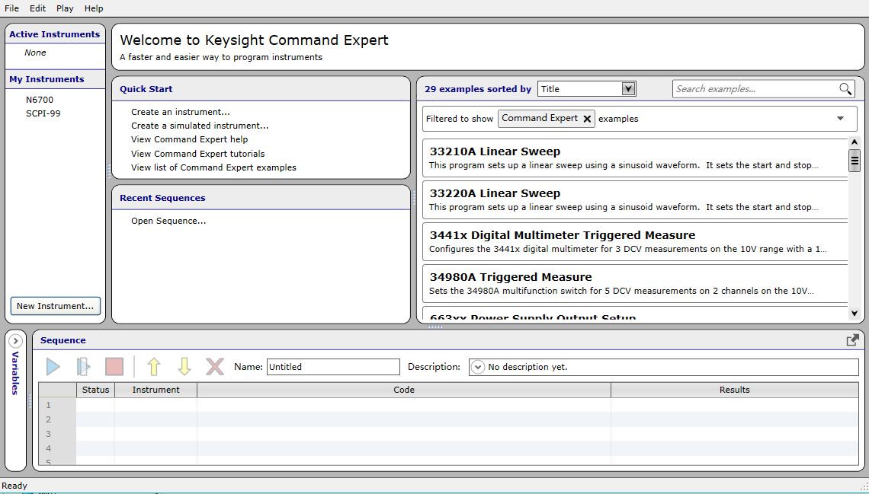This screenshot has height=494, width=869.
Task: Click the sequence Name field
Action: (333, 367)
